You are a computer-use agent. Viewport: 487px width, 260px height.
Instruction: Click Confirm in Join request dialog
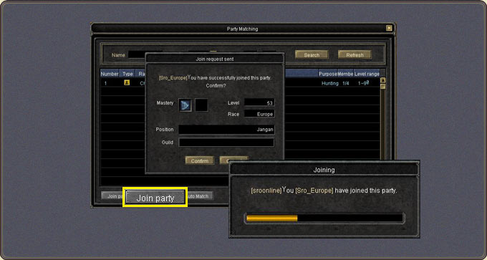[199, 160]
